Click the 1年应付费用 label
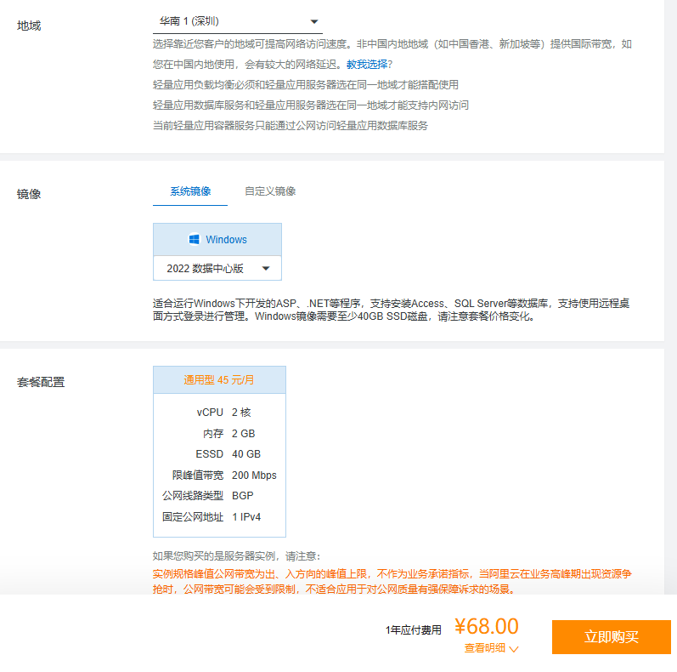The height and width of the screenshot is (672, 677). coord(413,630)
